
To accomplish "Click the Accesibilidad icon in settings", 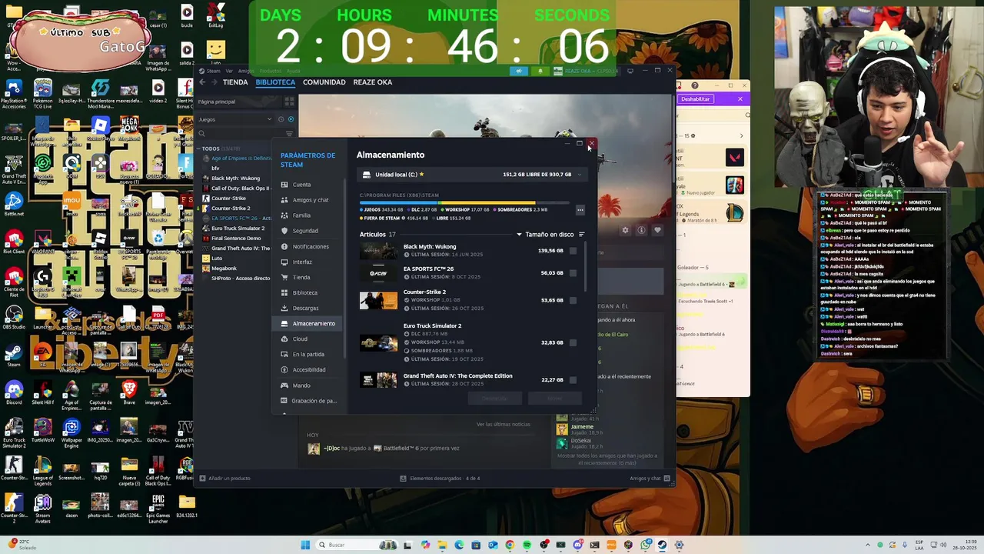I will pyautogui.click(x=284, y=369).
